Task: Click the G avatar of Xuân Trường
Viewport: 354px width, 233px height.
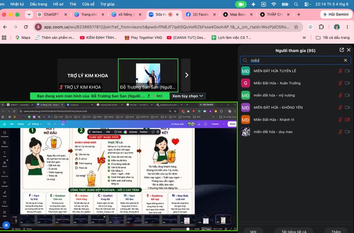Action: point(246,83)
